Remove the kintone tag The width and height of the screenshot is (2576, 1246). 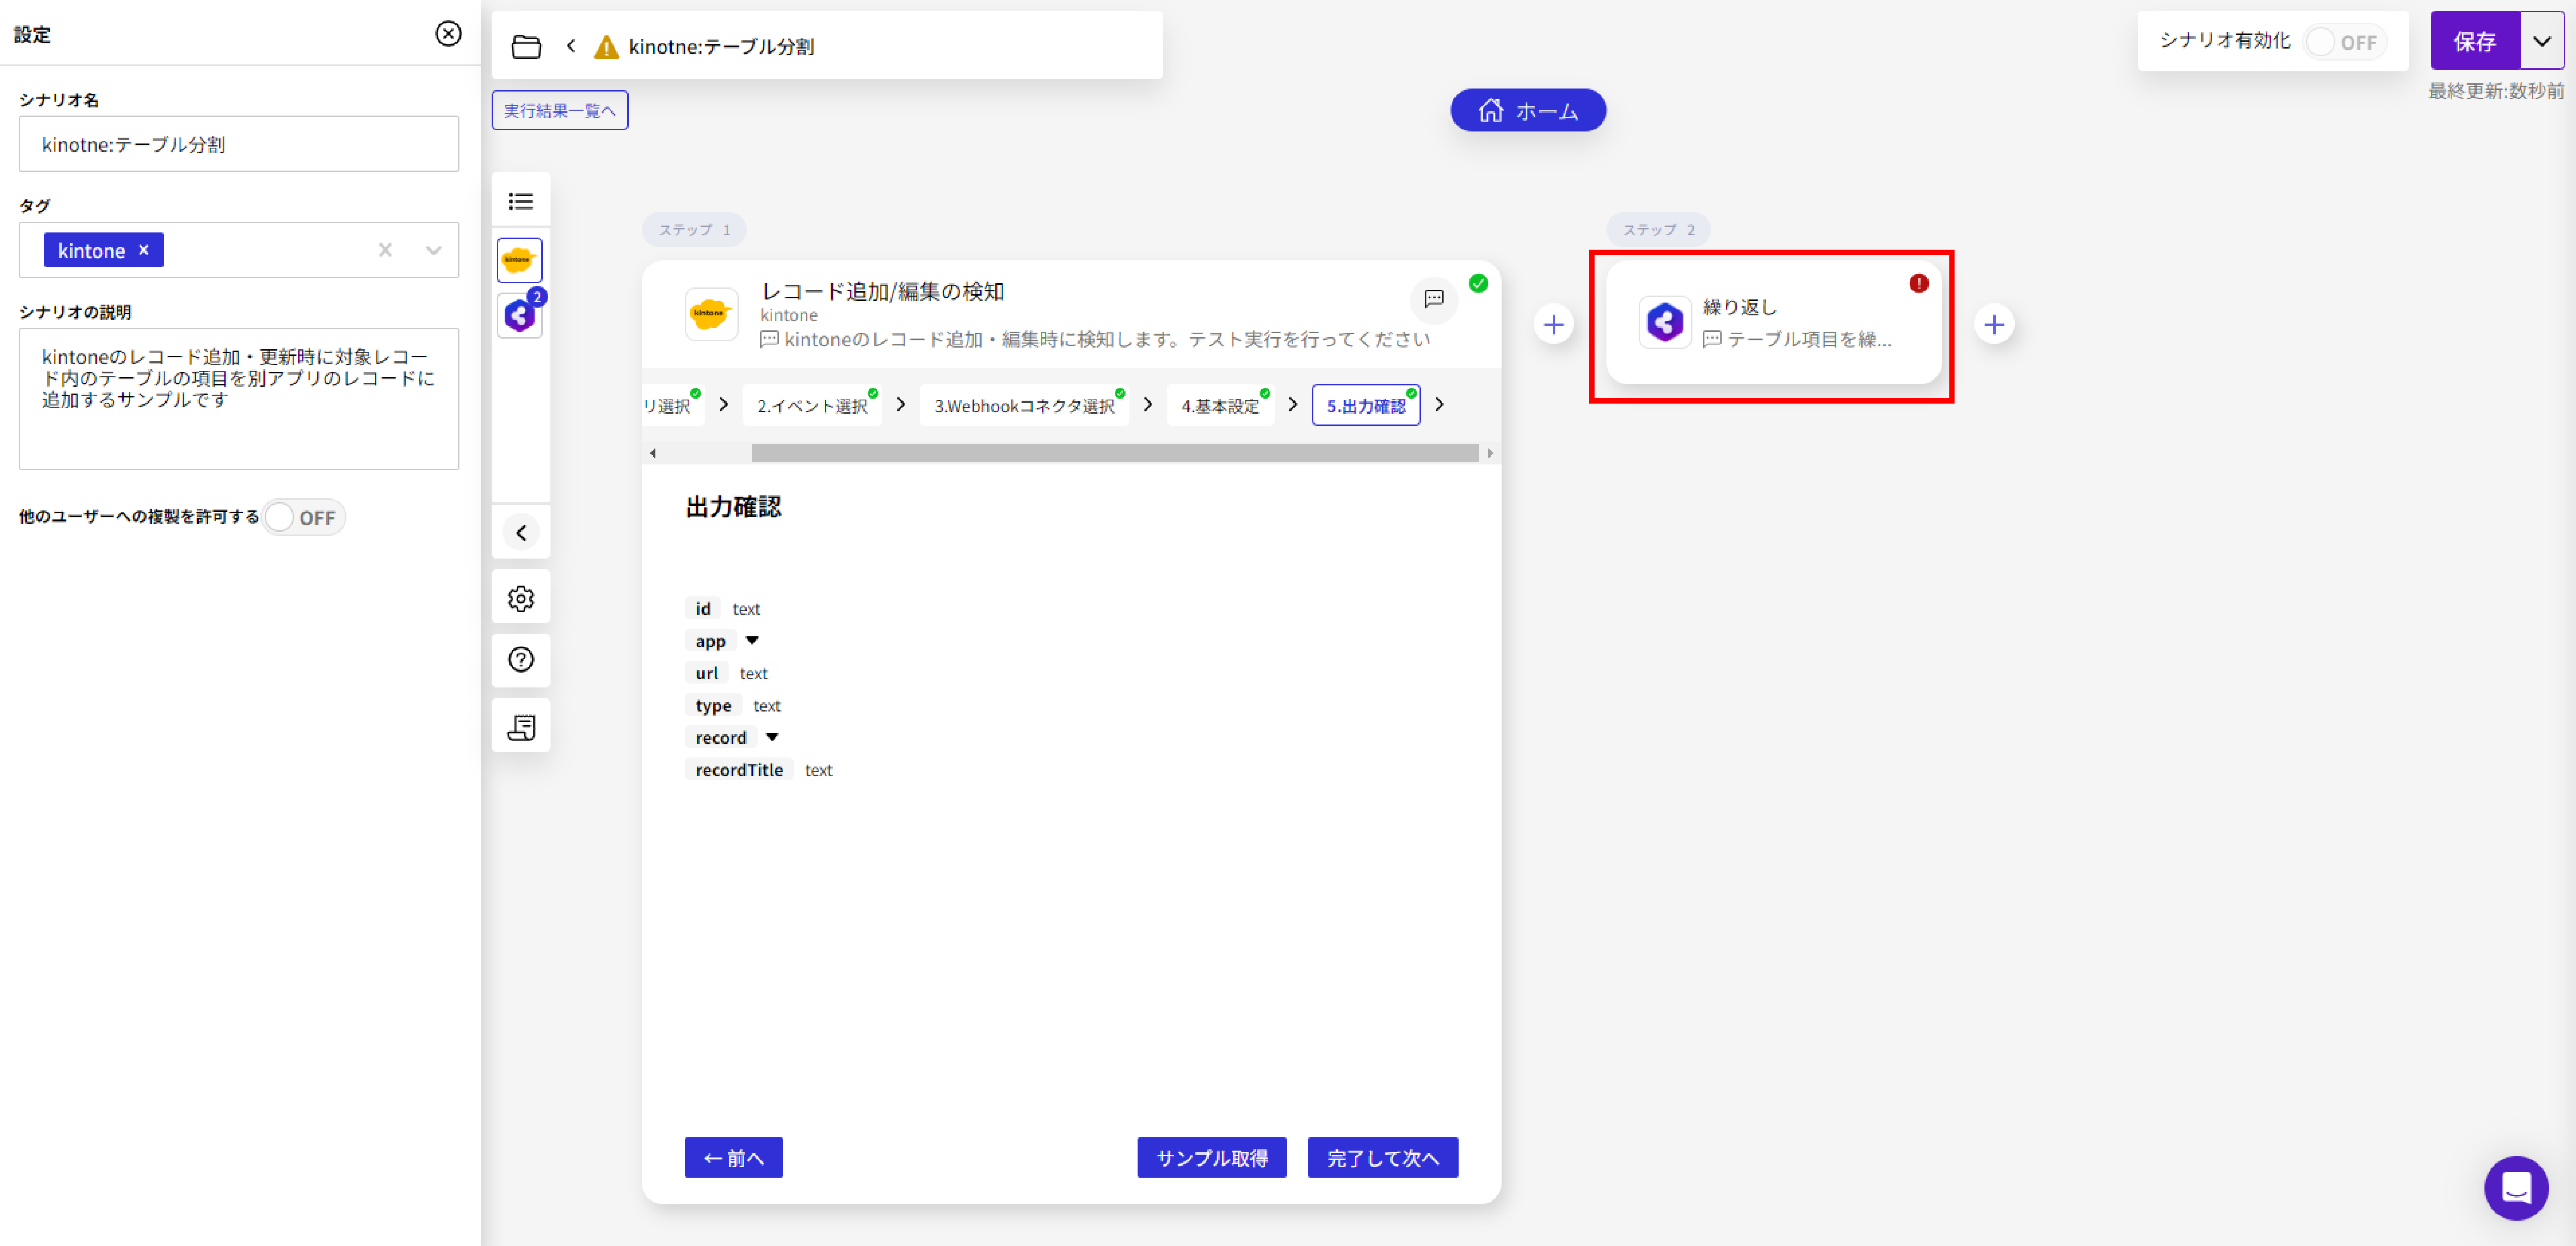tap(144, 250)
